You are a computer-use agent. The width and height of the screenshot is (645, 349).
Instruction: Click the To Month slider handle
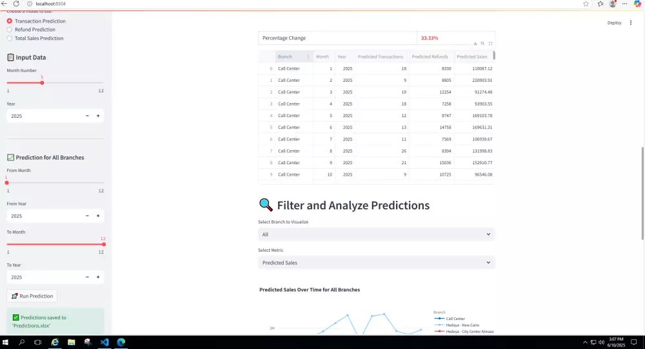(x=104, y=244)
